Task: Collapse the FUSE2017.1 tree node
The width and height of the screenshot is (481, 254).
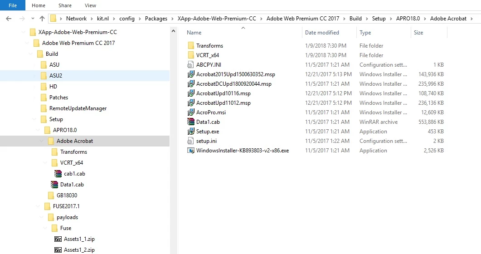Action: click(38, 206)
